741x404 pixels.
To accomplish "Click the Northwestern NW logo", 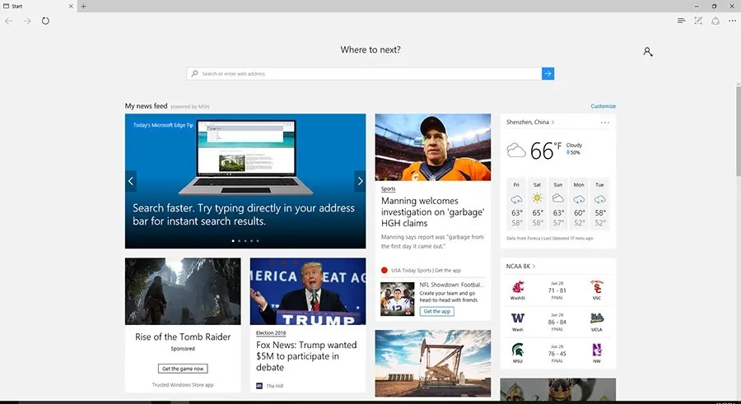I will coord(597,350).
